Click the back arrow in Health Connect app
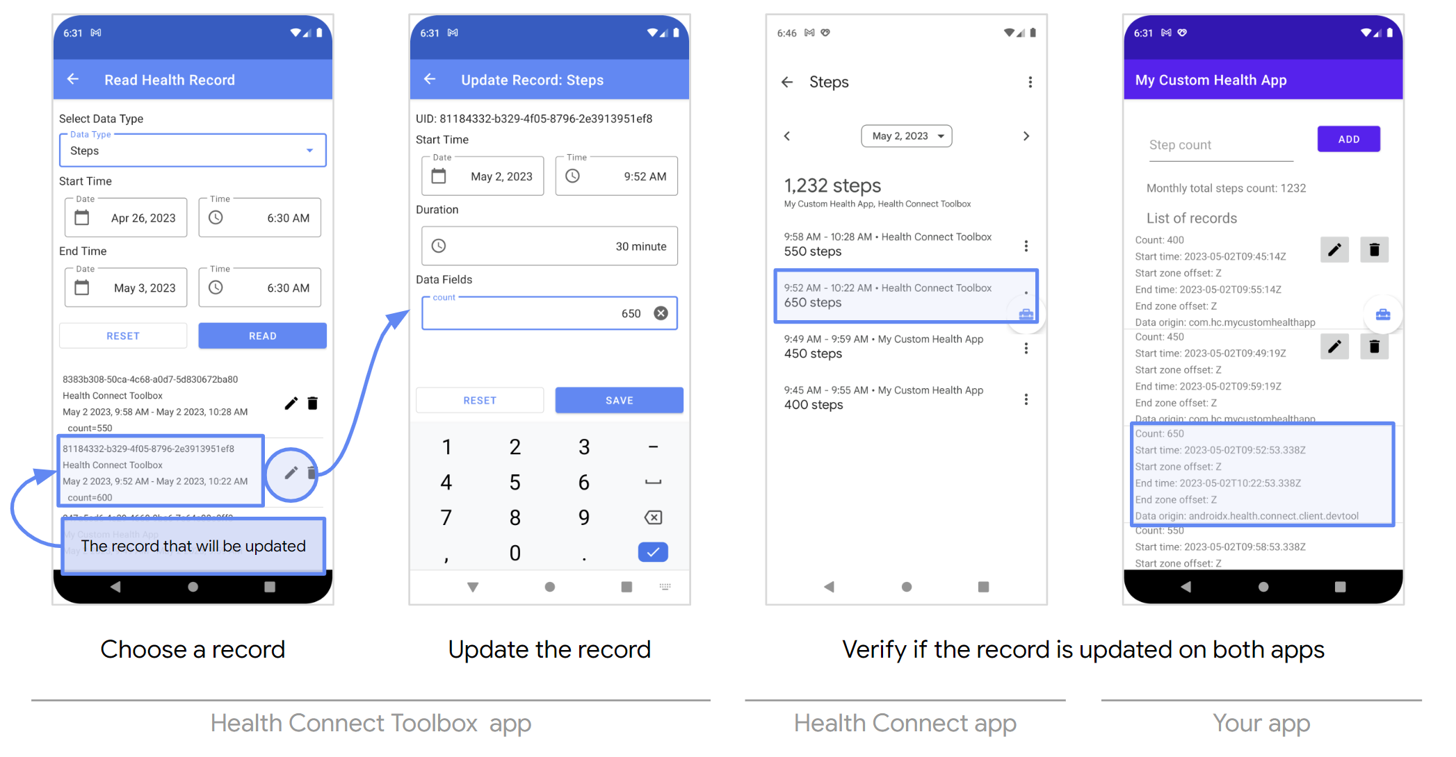1456x757 pixels. pos(785,82)
